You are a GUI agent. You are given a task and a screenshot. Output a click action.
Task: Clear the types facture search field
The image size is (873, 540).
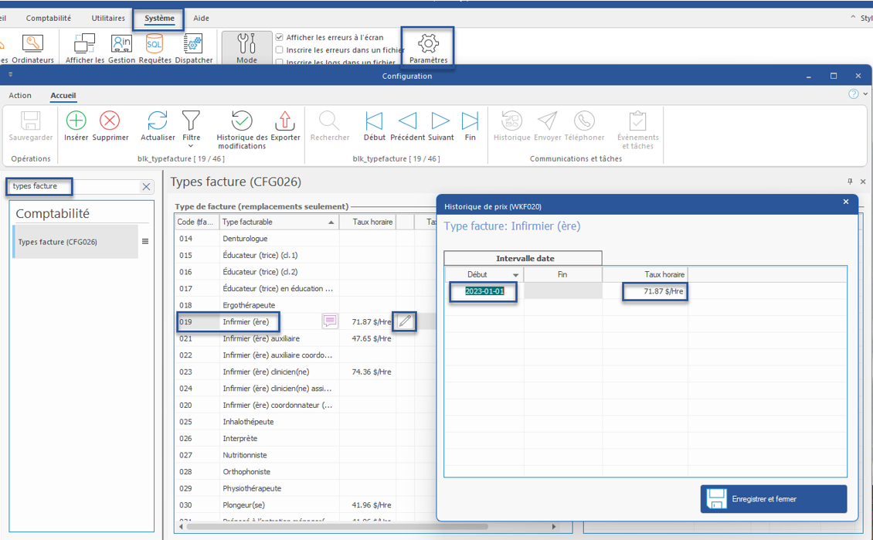point(146,186)
